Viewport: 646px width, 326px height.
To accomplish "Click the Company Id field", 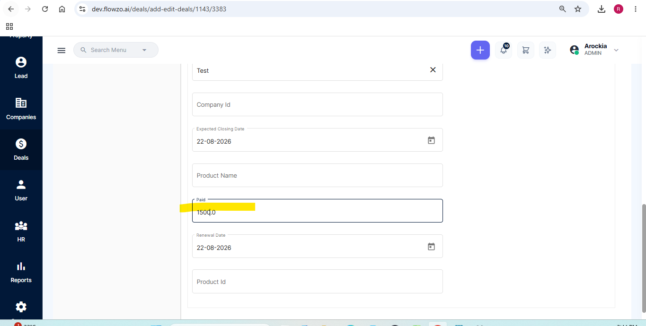I will (x=318, y=104).
